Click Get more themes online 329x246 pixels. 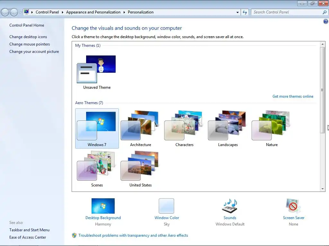293,96
